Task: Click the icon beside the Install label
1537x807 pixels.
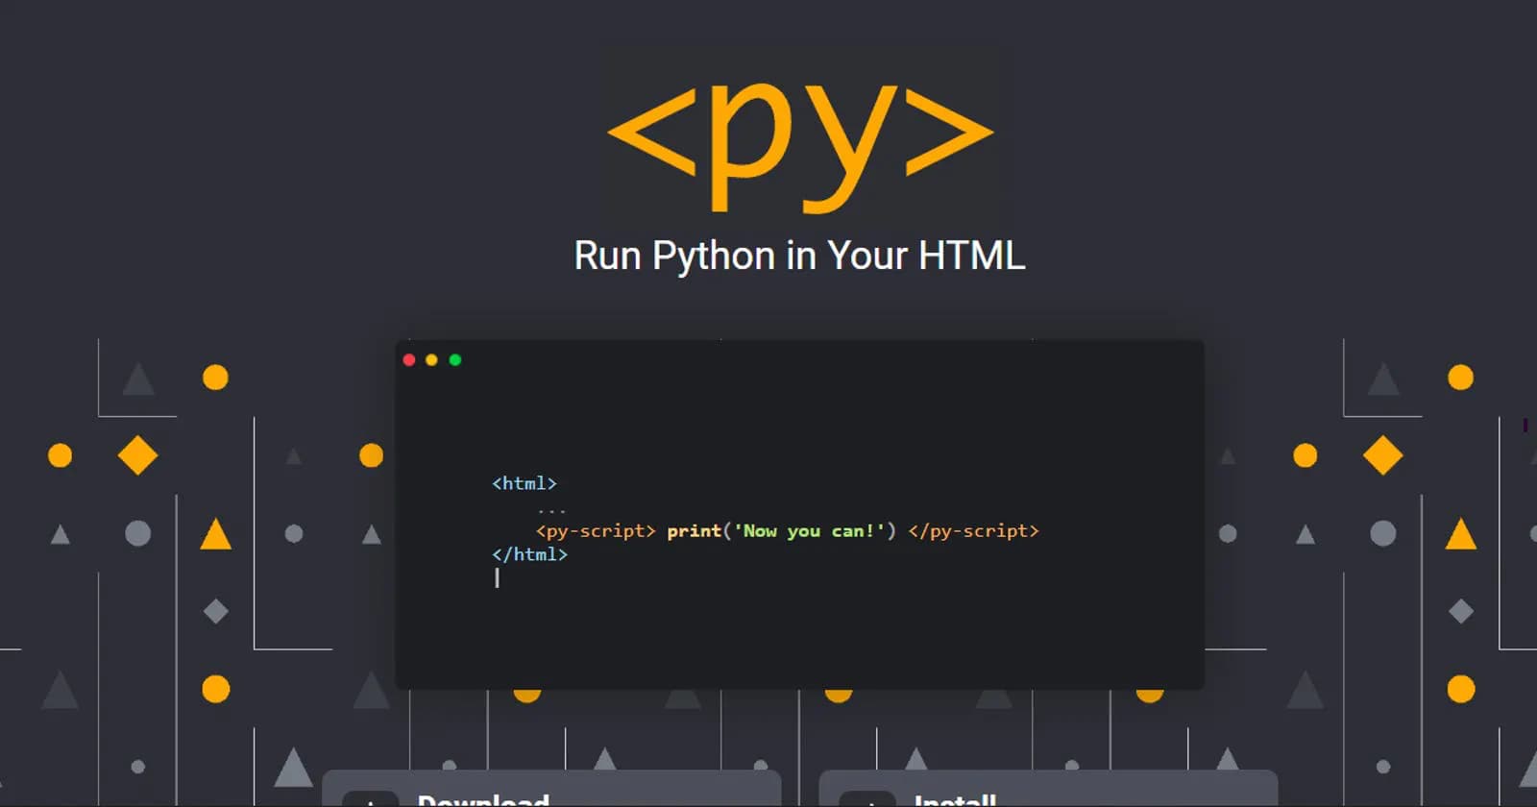Action: tap(866, 799)
